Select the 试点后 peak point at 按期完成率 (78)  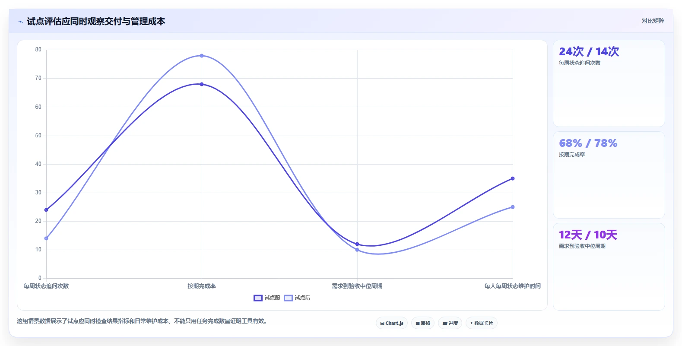[202, 56]
